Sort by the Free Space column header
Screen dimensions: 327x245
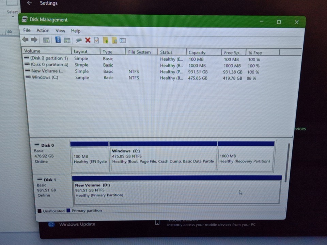[234, 53]
